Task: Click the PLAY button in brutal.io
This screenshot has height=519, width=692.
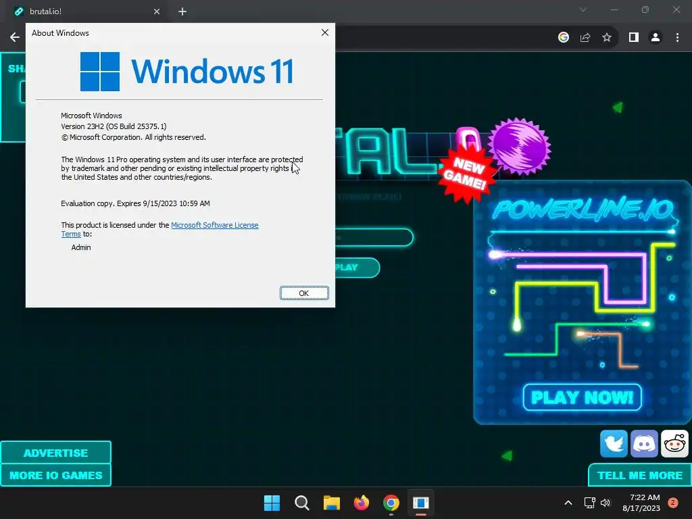Action: [x=357, y=268]
